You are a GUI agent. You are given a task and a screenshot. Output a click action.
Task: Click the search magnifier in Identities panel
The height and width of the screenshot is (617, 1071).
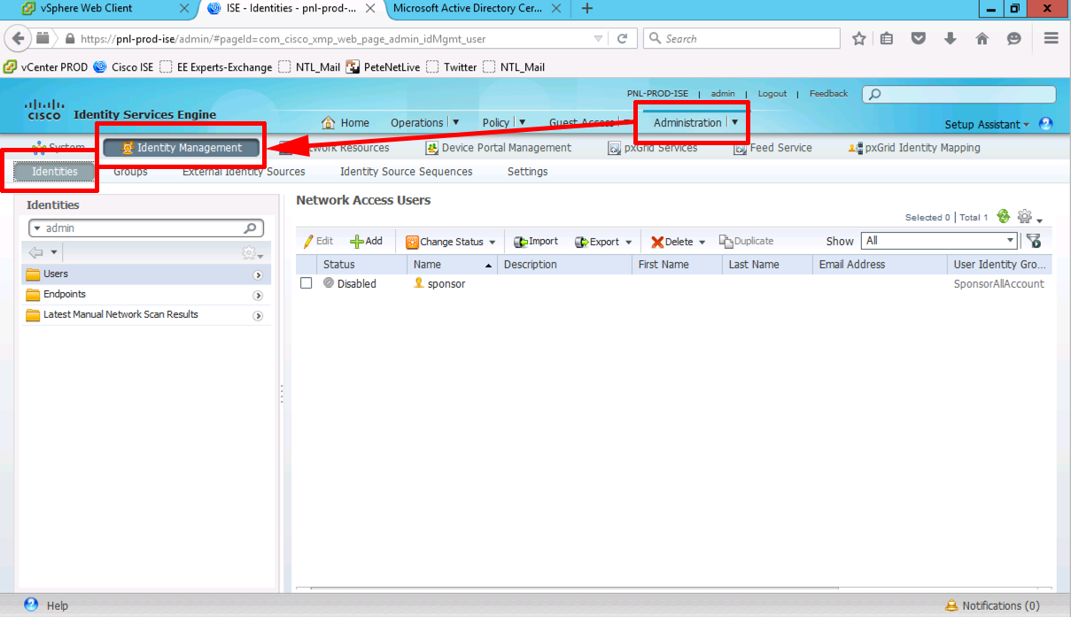(x=251, y=228)
